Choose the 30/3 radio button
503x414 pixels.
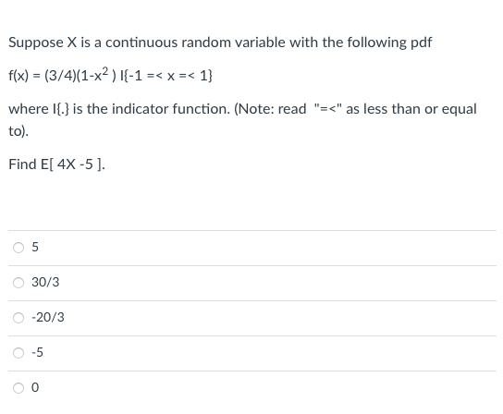pyautogui.click(x=18, y=283)
